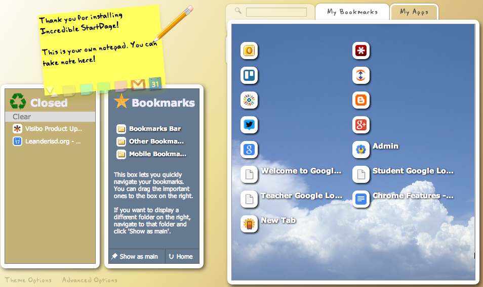Open the Trello bookmark icon
Image resolution: width=483 pixels, height=287 pixels.
249,75
